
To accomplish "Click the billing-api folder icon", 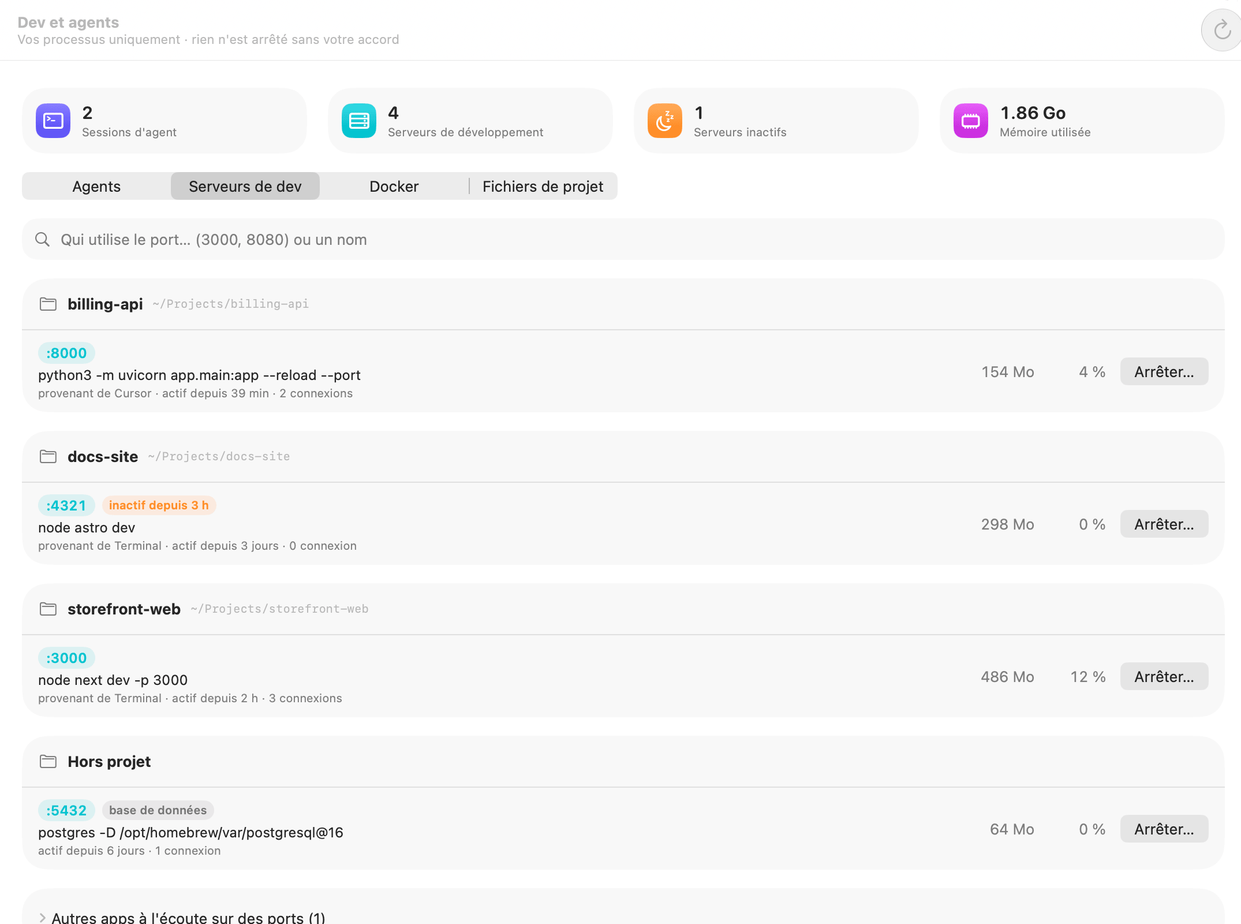I will [48, 304].
